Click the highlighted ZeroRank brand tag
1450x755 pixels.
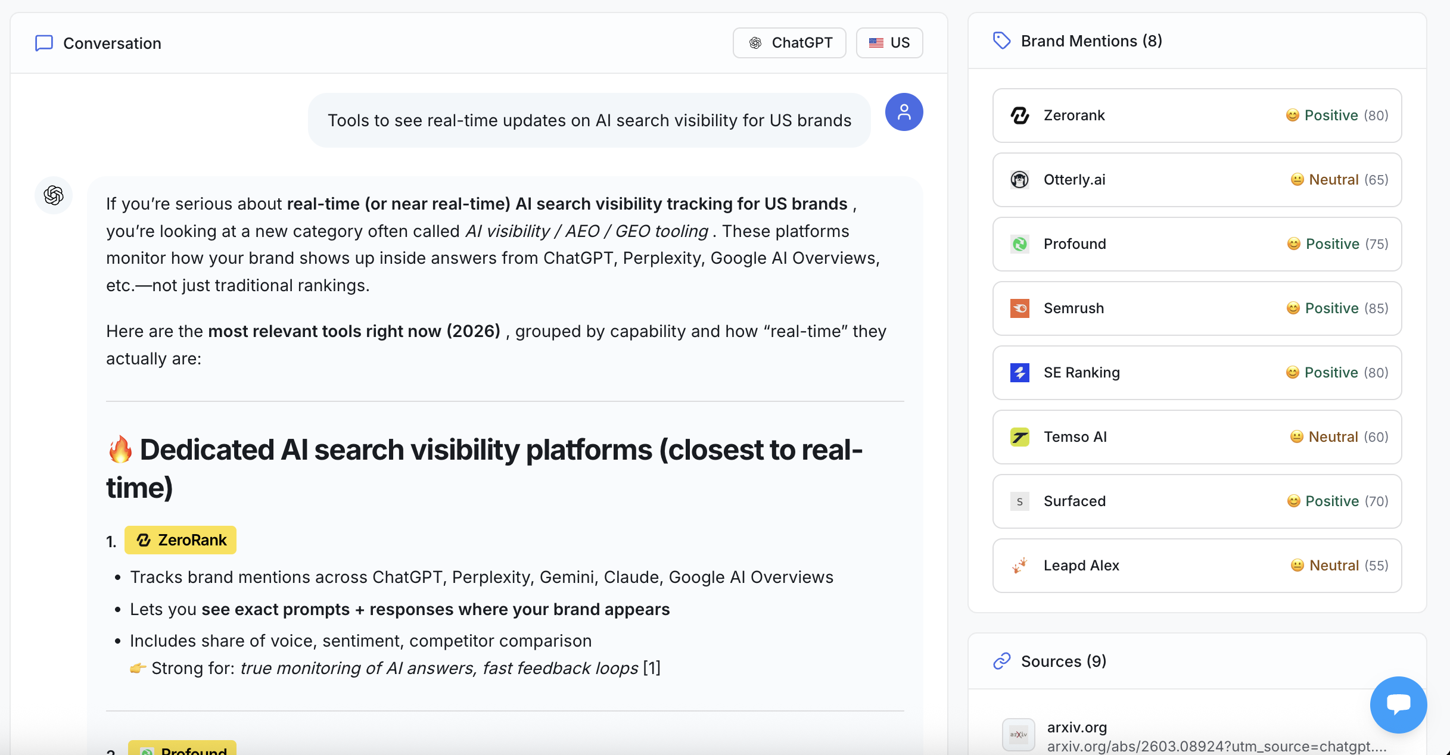pyautogui.click(x=181, y=540)
